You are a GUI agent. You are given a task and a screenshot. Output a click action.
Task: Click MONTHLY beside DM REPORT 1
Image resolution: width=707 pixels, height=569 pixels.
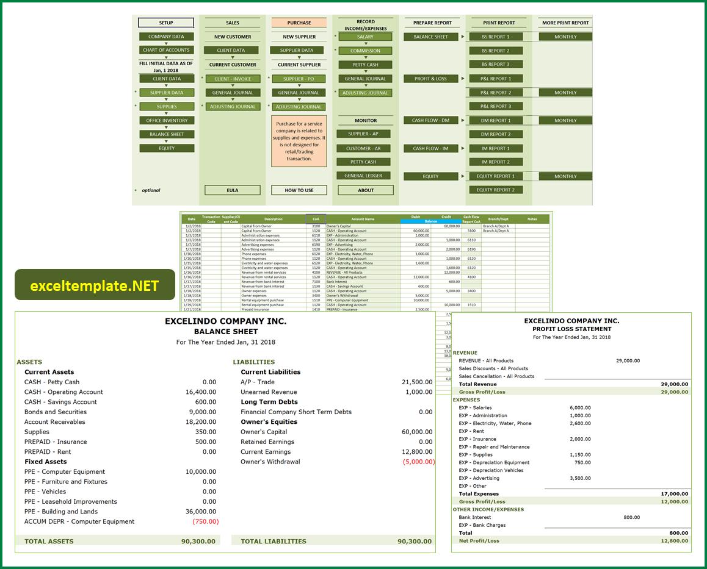[565, 121]
